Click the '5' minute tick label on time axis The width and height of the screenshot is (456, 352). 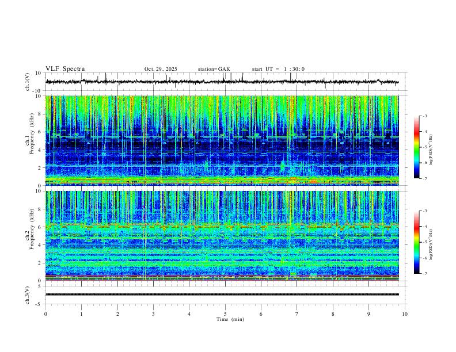[225, 314]
